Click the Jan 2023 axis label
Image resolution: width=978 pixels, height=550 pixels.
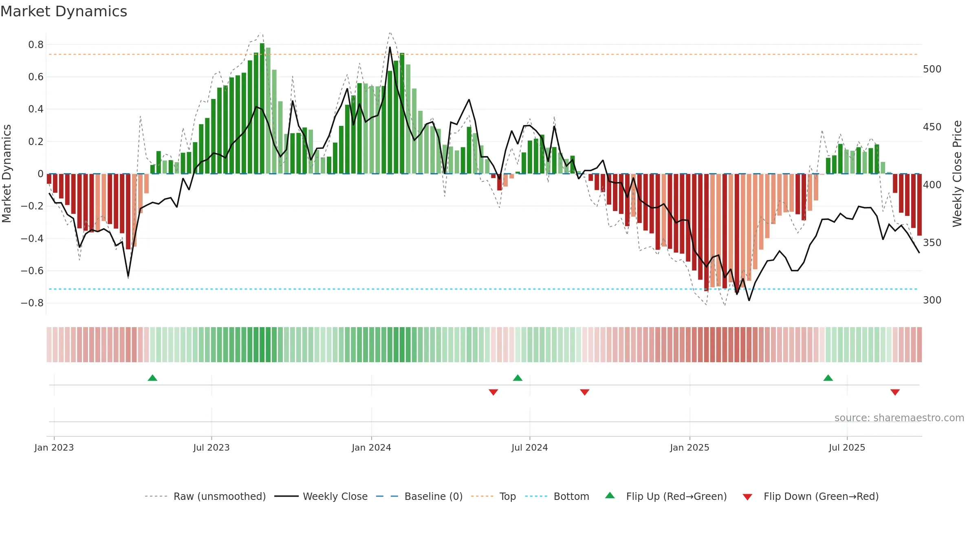click(54, 447)
